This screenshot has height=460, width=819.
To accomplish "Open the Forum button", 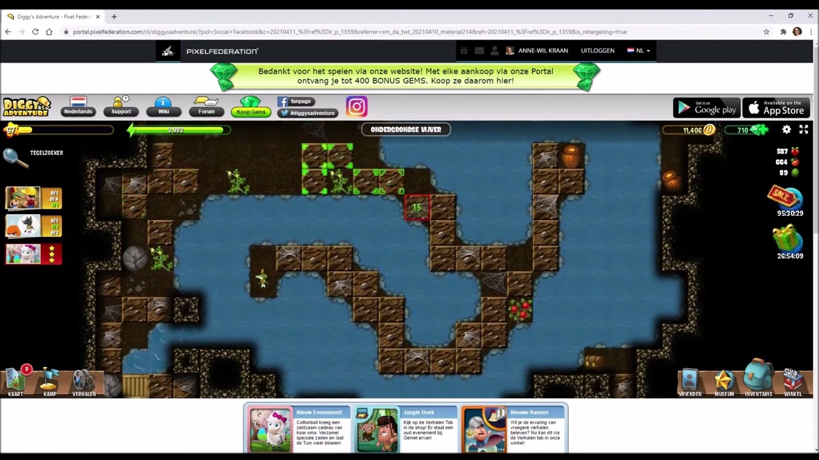I will pyautogui.click(x=206, y=107).
